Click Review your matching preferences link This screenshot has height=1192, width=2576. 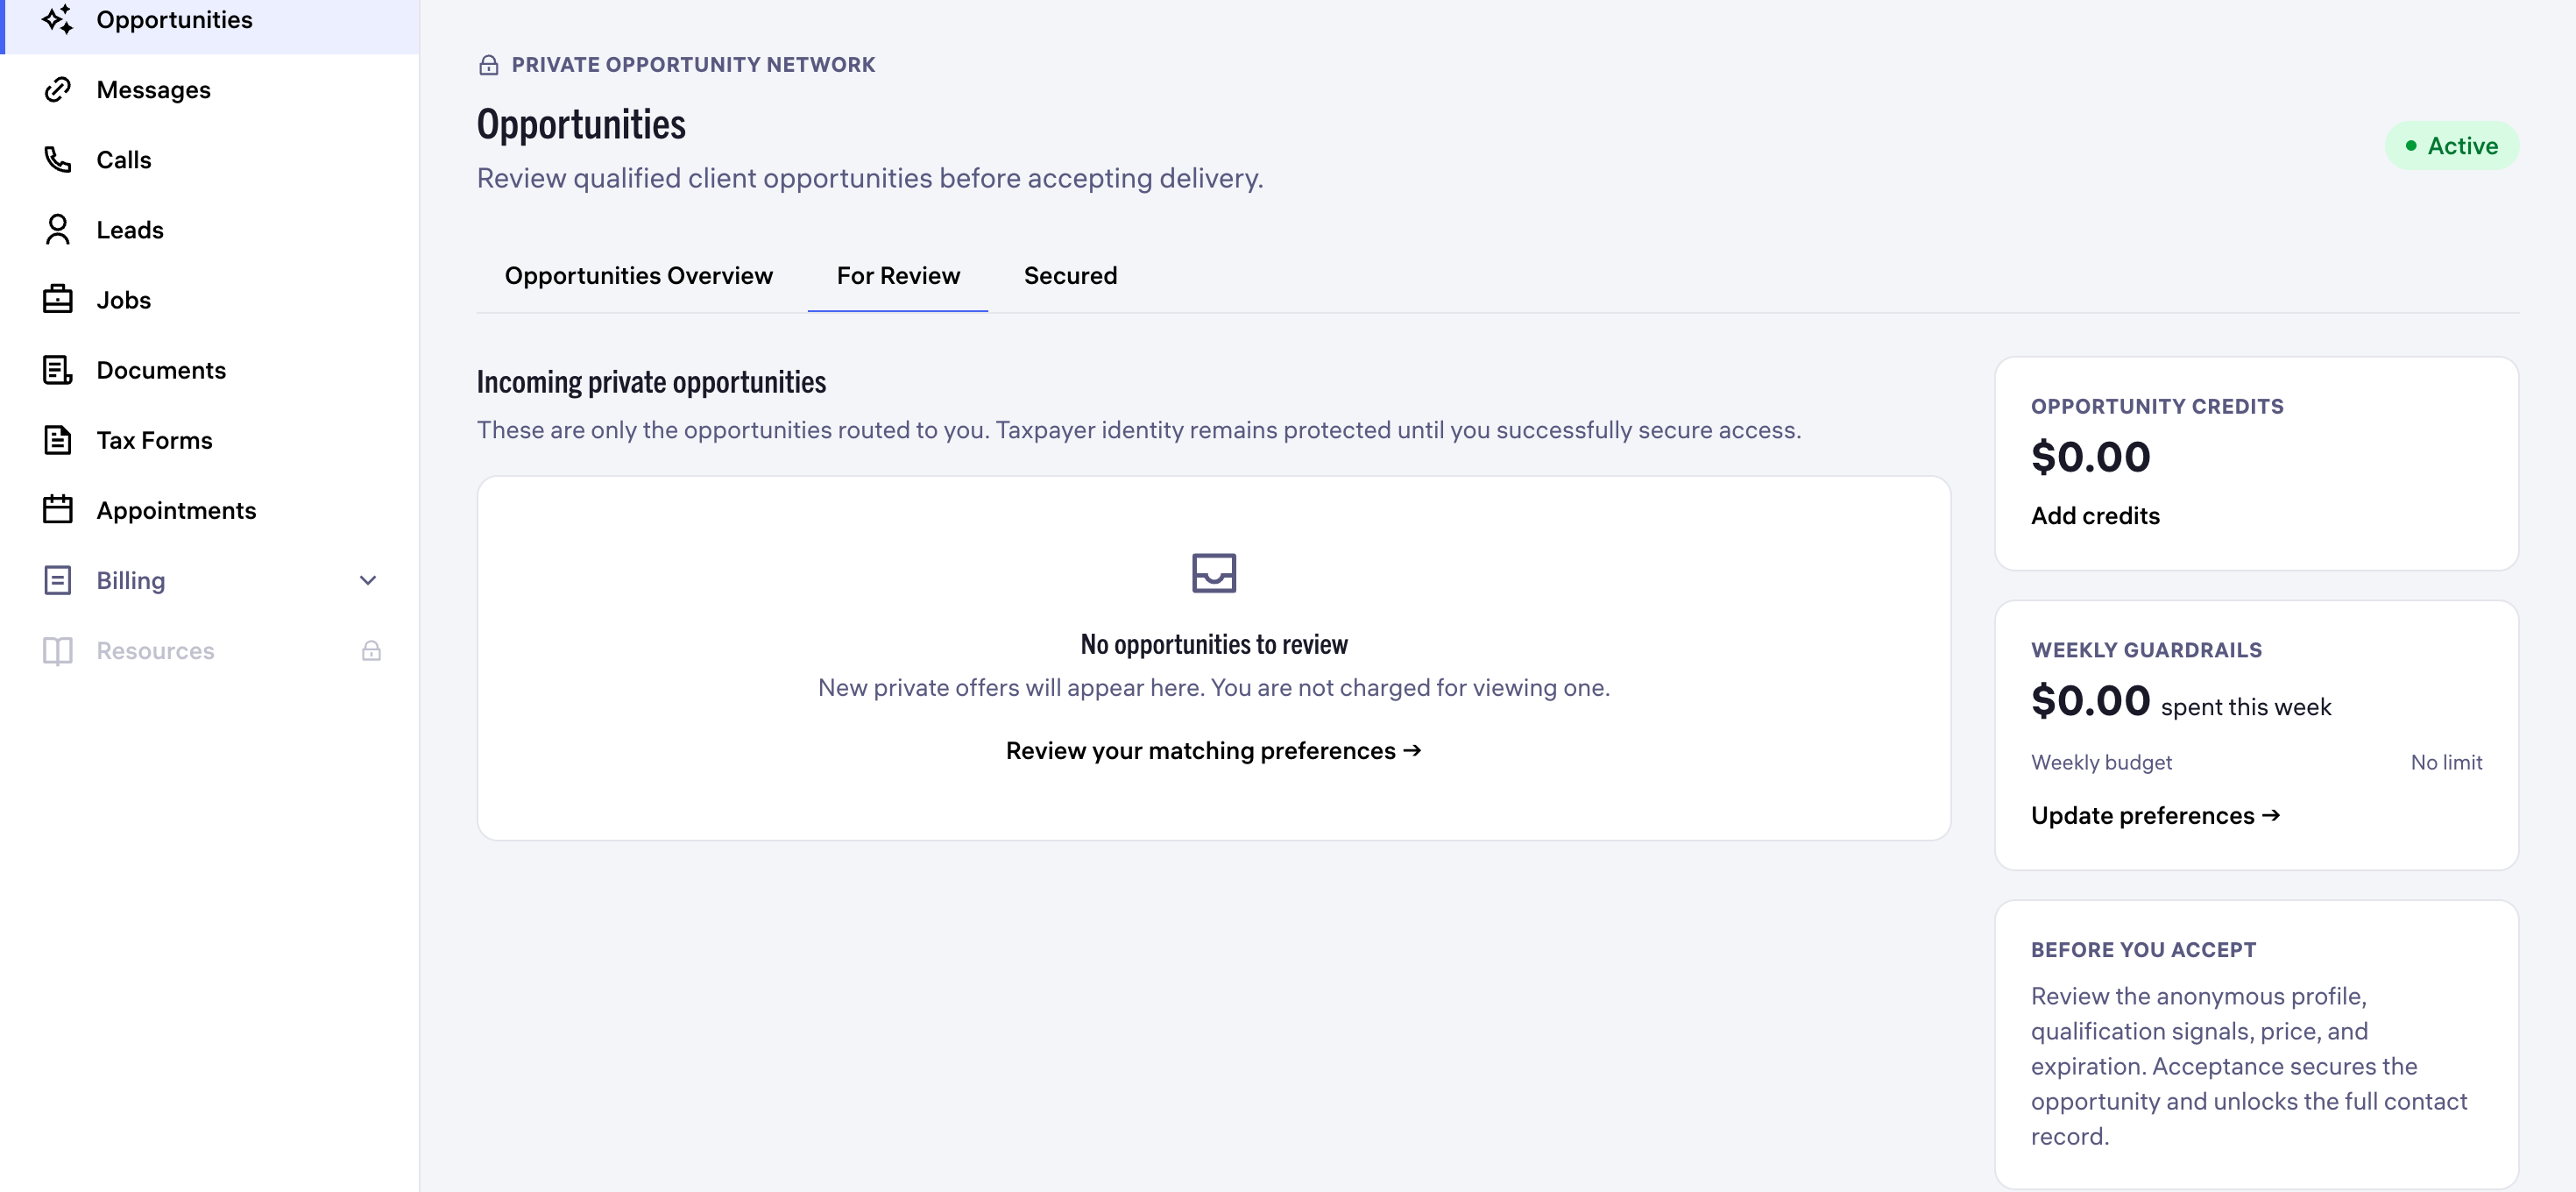point(1214,751)
